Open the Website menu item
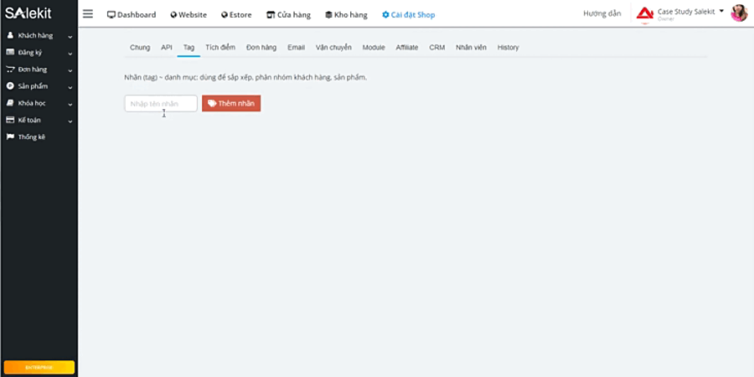This screenshot has height=377, width=754. (188, 15)
